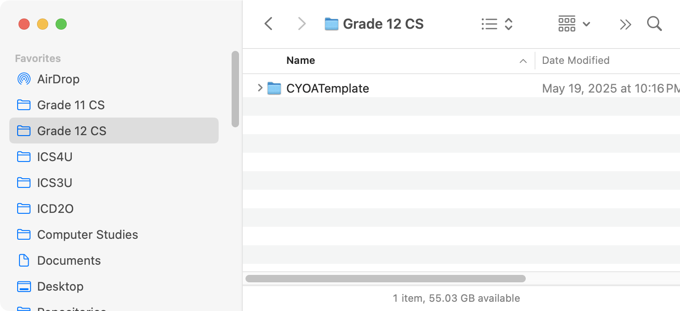Go to Computer Studies folder
680x311 pixels.
coord(88,235)
